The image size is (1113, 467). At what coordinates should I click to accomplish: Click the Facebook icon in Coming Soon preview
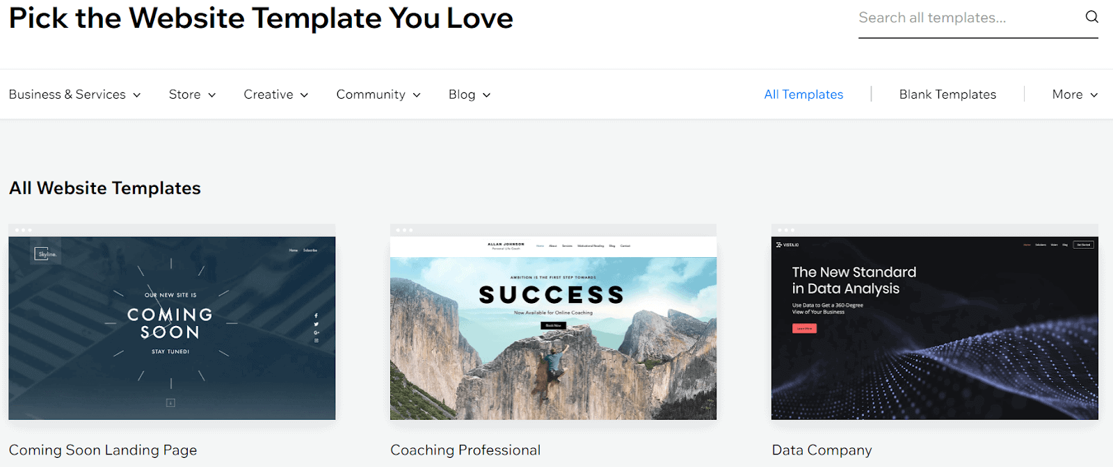[317, 316]
